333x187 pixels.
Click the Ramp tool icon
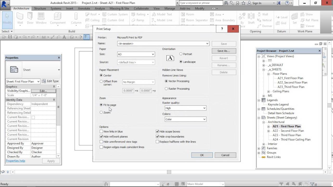[133, 20]
